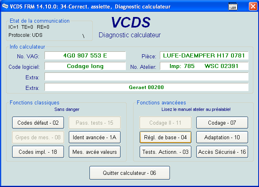Click 'Lisez le manuel atelier au préalable!' text
This screenshot has height=187, width=259.
point(196,109)
